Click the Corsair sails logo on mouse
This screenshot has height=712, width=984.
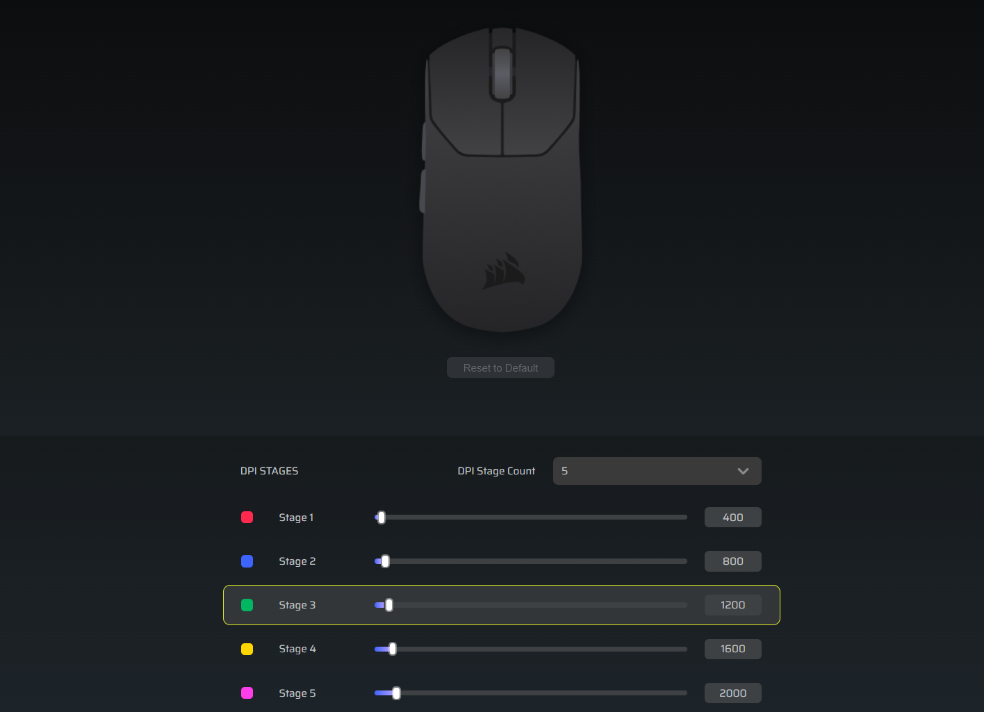pos(504,272)
